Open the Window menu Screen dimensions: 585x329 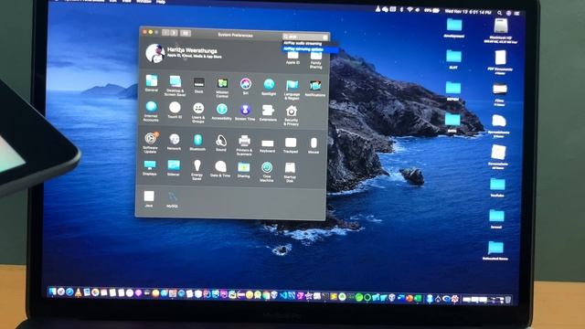[144, 2]
